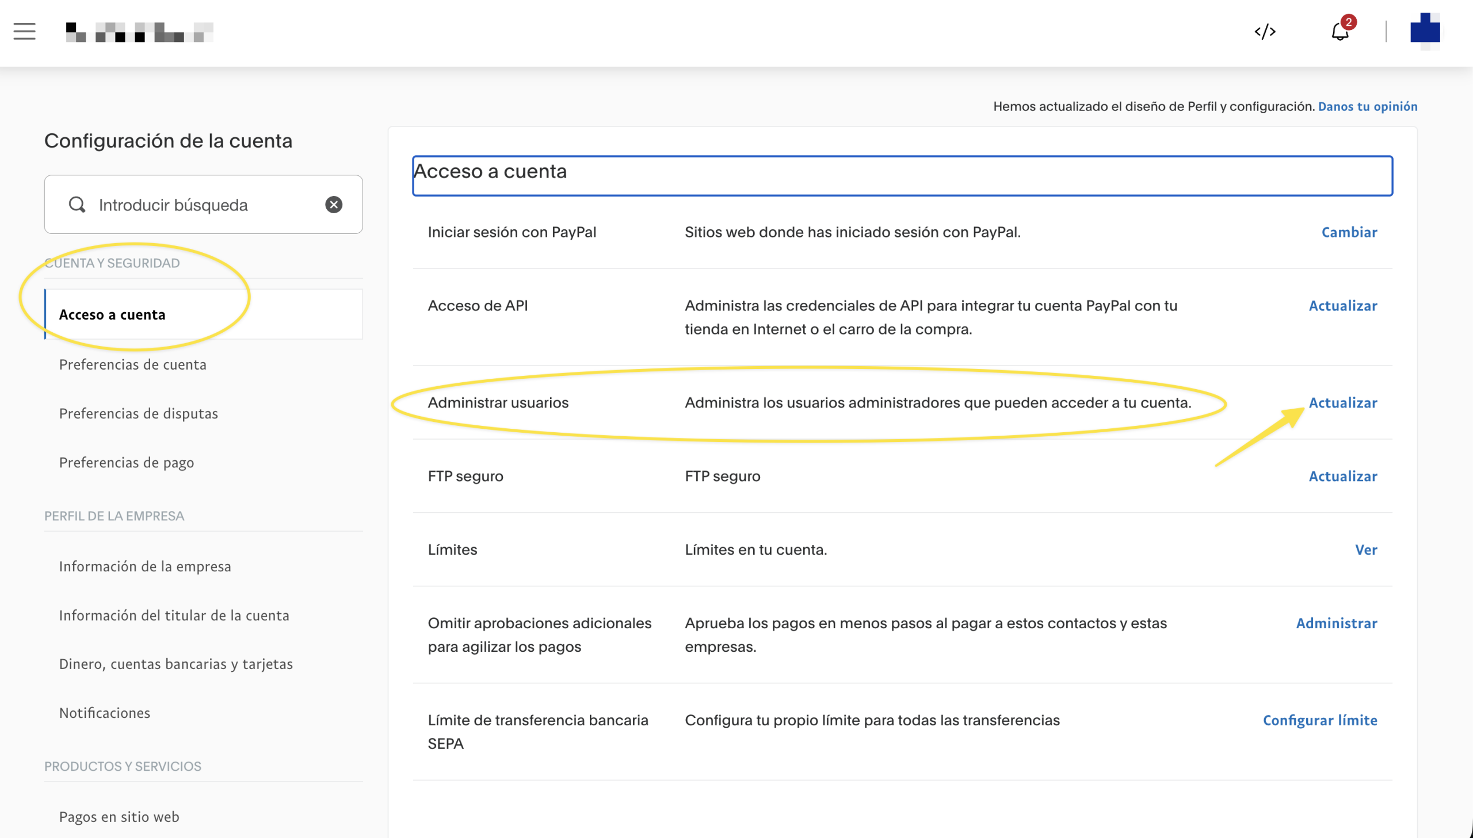Click the search magnifier icon
1473x838 pixels.
(x=78, y=204)
